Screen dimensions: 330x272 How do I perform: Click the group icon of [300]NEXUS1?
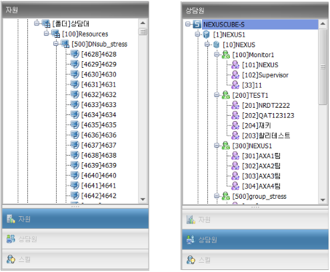(x=226, y=146)
